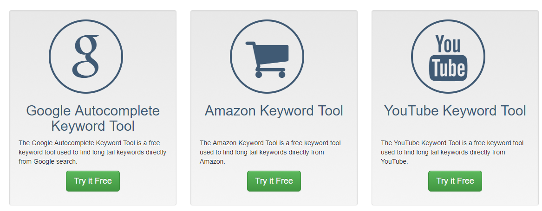Click the Amazon tool description paragraph

[270, 152]
